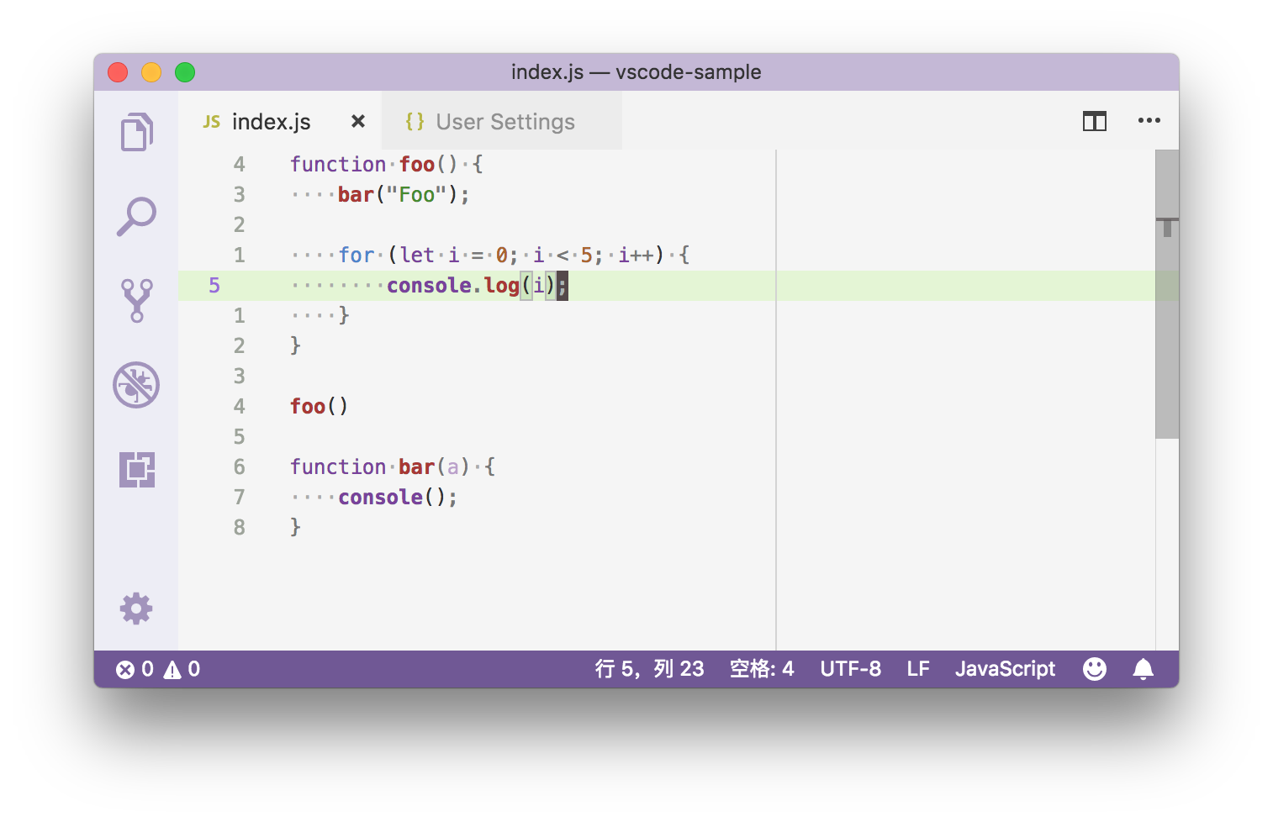Open the More Actions ellipsis menu
Viewport: 1273px width, 822px height.
click(x=1149, y=121)
